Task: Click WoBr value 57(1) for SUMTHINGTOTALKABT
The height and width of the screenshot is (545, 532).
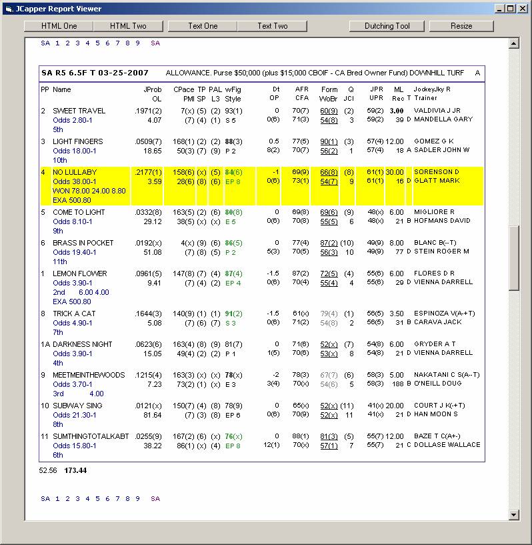Action: tap(329, 446)
